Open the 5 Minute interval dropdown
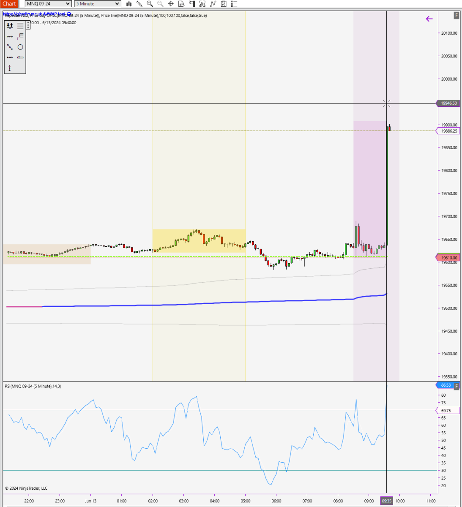 coord(98,4)
